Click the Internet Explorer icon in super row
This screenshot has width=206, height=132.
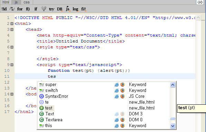(116, 85)
